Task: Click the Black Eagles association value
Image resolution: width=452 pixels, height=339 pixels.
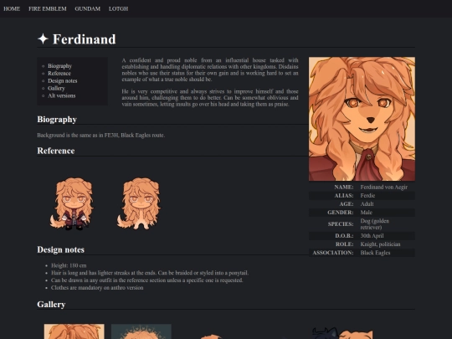Action: point(375,253)
